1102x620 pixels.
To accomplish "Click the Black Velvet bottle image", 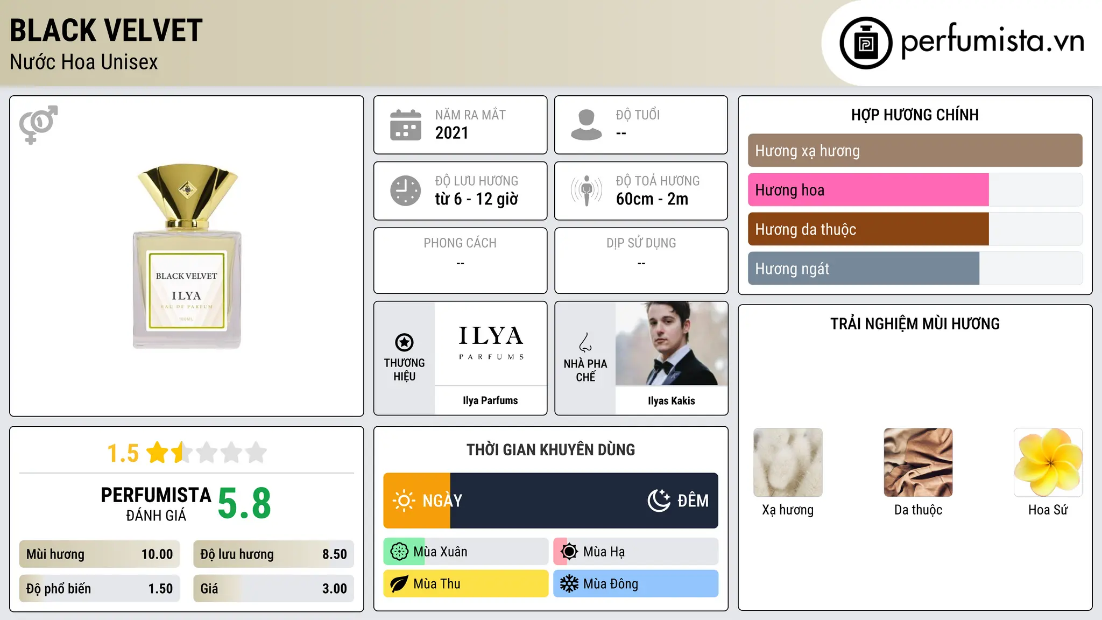I will pyautogui.click(x=187, y=256).
